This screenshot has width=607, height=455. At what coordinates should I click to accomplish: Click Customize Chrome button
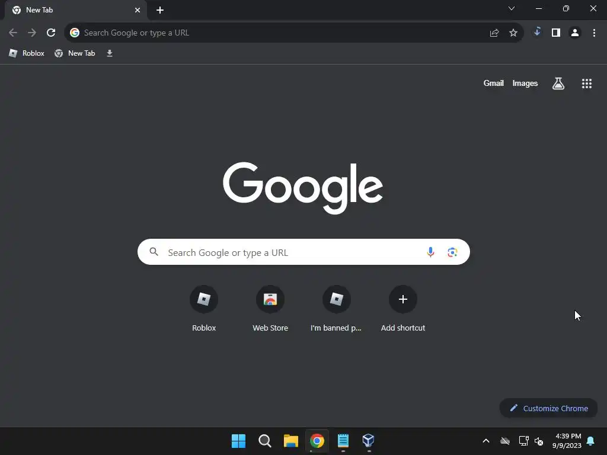548,408
